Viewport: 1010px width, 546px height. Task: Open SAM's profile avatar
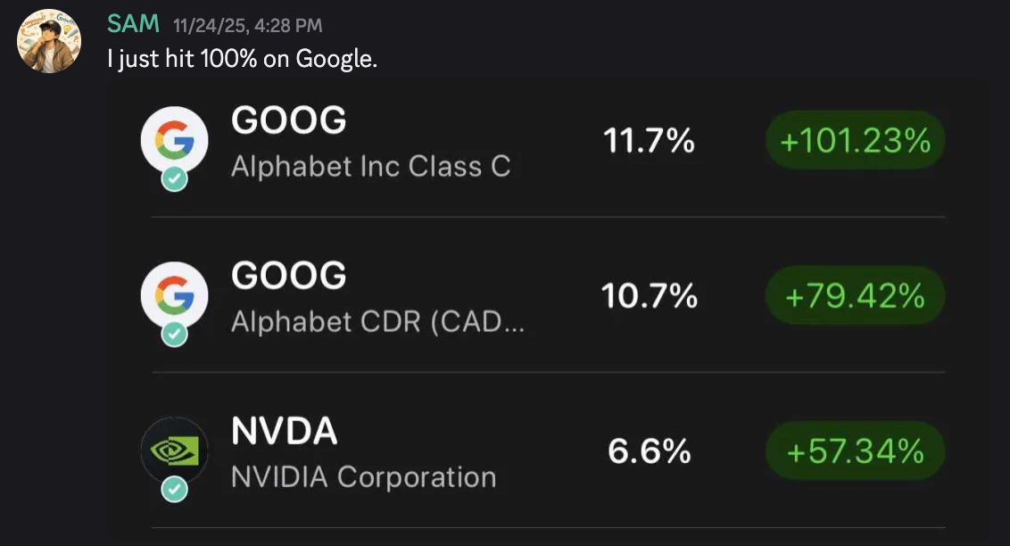[49, 41]
